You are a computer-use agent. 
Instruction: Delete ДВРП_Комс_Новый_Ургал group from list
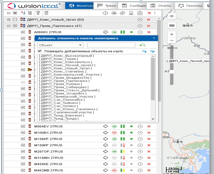coord(149,20)
